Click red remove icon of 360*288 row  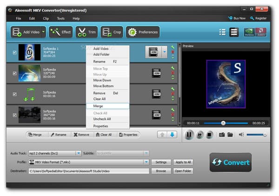(x=173, y=115)
